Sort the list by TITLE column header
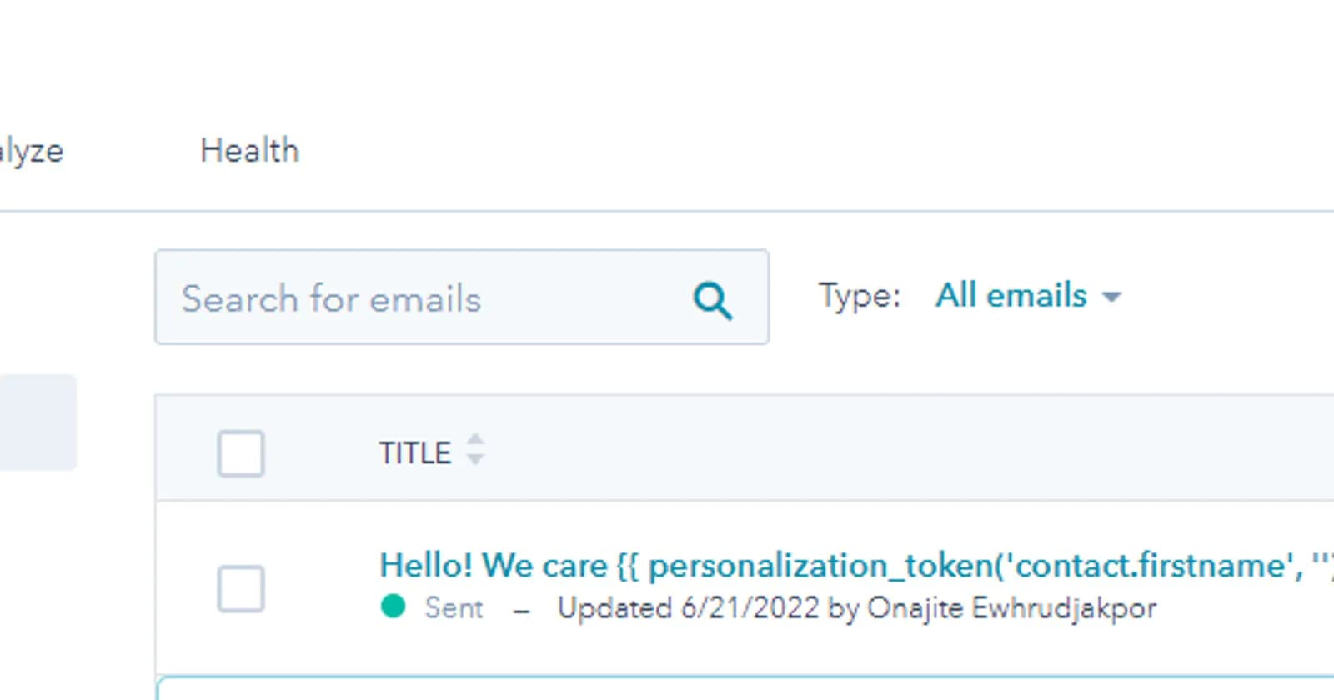 (x=414, y=453)
